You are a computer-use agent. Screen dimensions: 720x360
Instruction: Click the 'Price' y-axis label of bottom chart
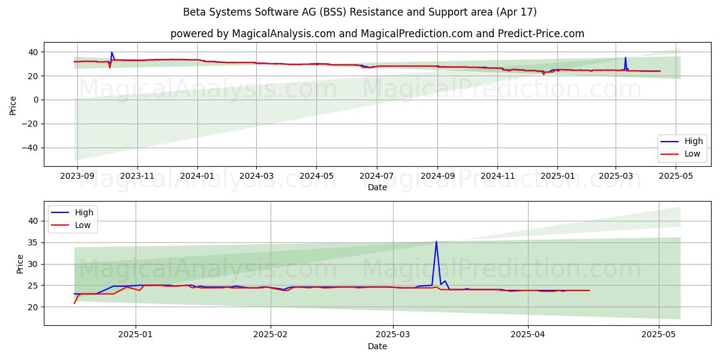pos(20,263)
